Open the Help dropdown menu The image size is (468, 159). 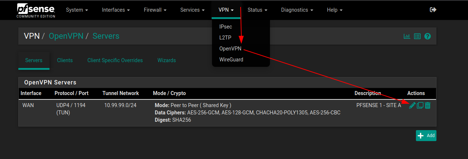coord(334,10)
